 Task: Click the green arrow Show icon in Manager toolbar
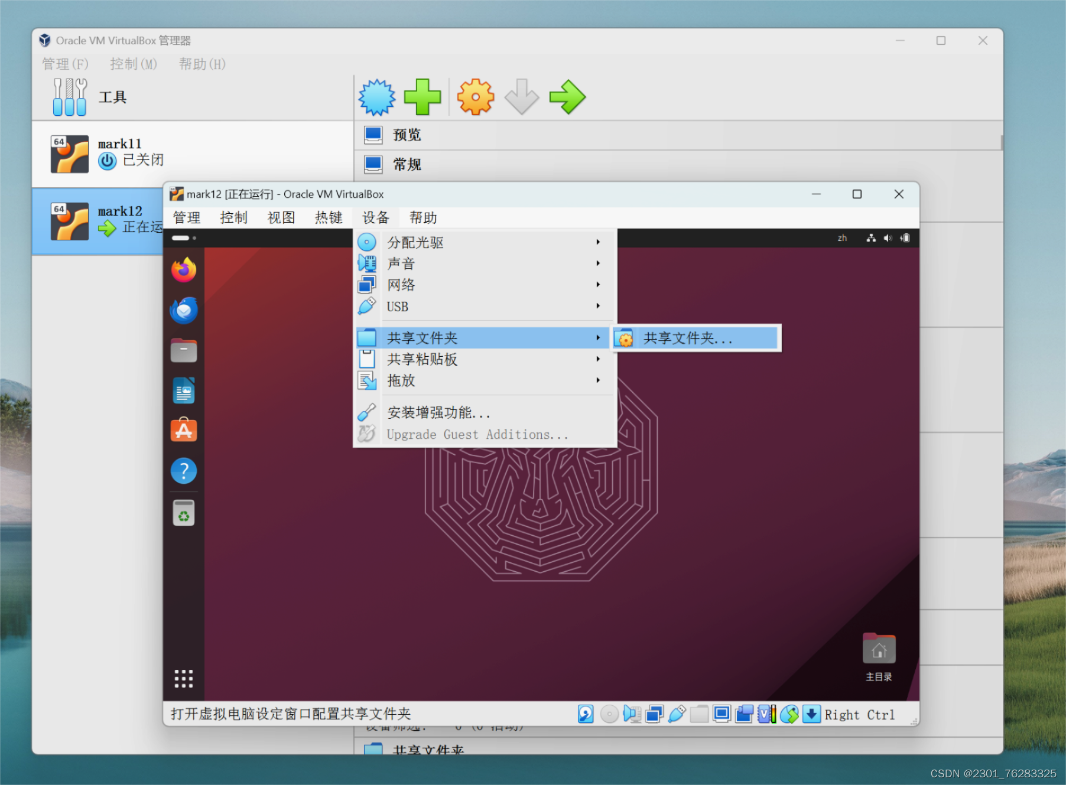567,97
